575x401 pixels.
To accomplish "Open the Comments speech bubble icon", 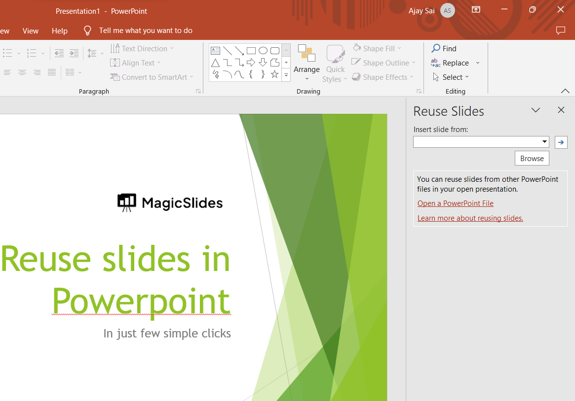I will tap(560, 31).
